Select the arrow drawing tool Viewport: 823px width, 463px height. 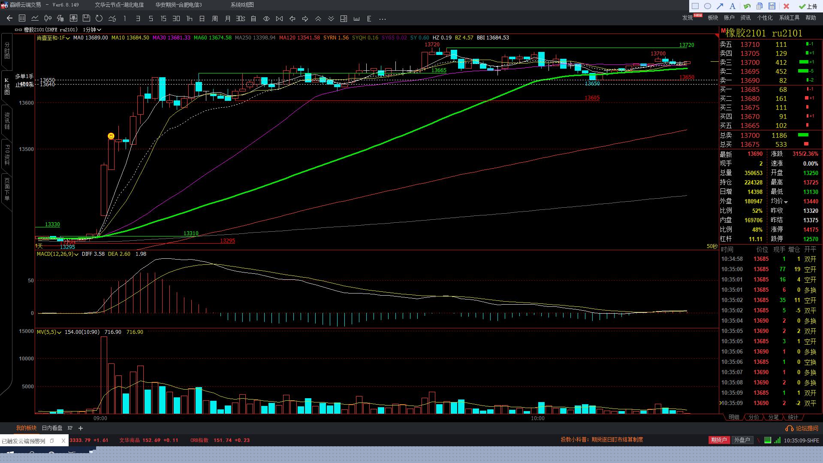720,6
